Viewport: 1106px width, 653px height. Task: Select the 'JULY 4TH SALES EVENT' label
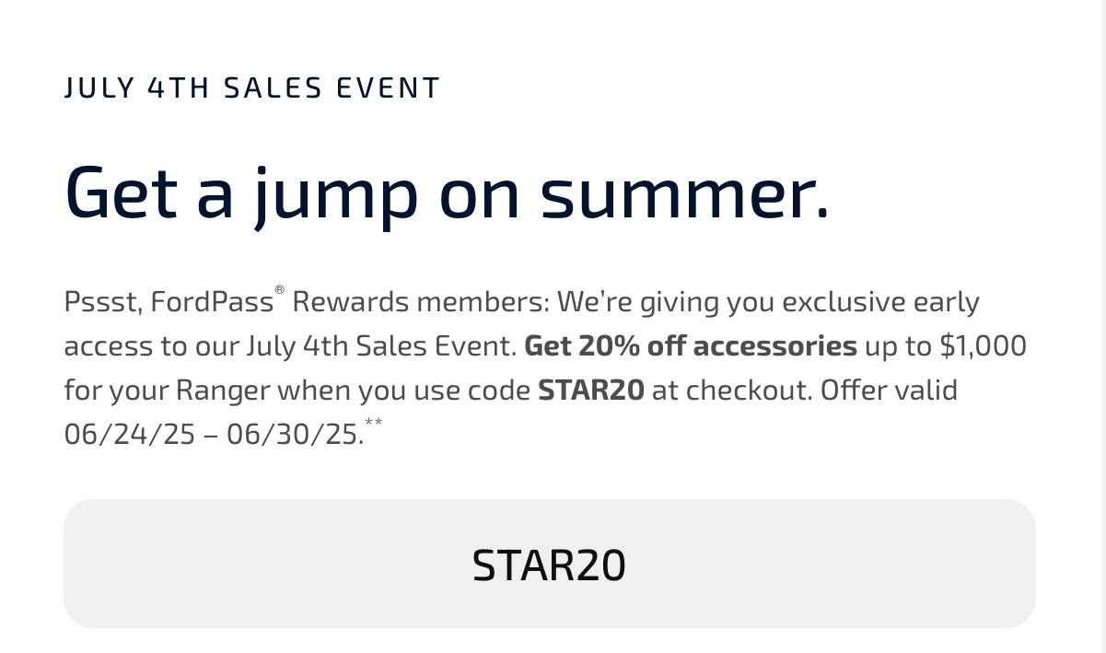point(252,88)
